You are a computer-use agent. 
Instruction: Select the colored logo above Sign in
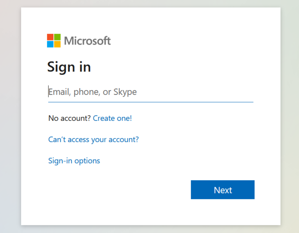click(x=54, y=41)
